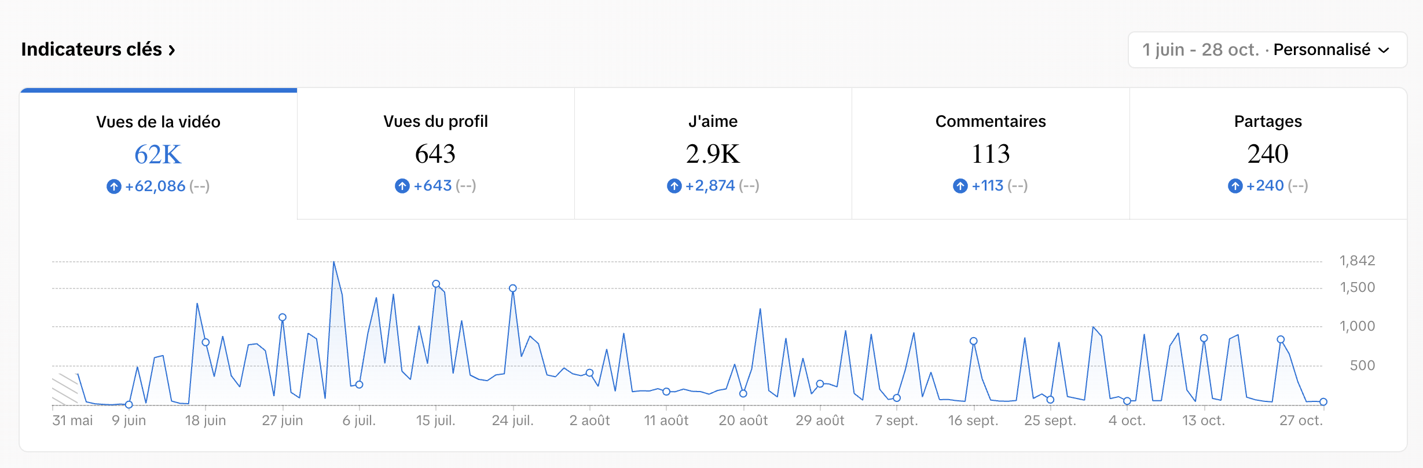Switch to the J'aime tab
The width and height of the screenshot is (1423, 468).
713,153
